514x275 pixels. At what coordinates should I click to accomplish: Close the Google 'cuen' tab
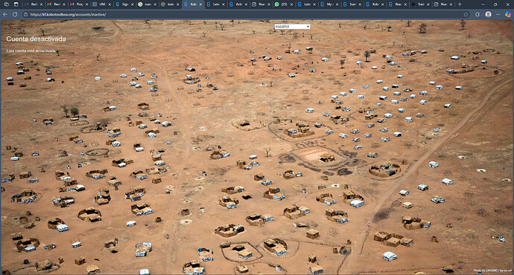[x=155, y=4]
